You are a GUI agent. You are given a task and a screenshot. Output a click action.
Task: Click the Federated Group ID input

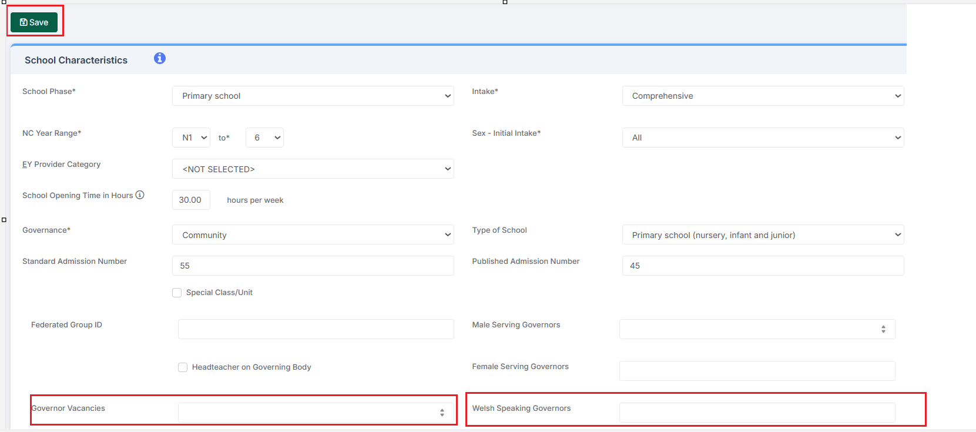point(316,329)
